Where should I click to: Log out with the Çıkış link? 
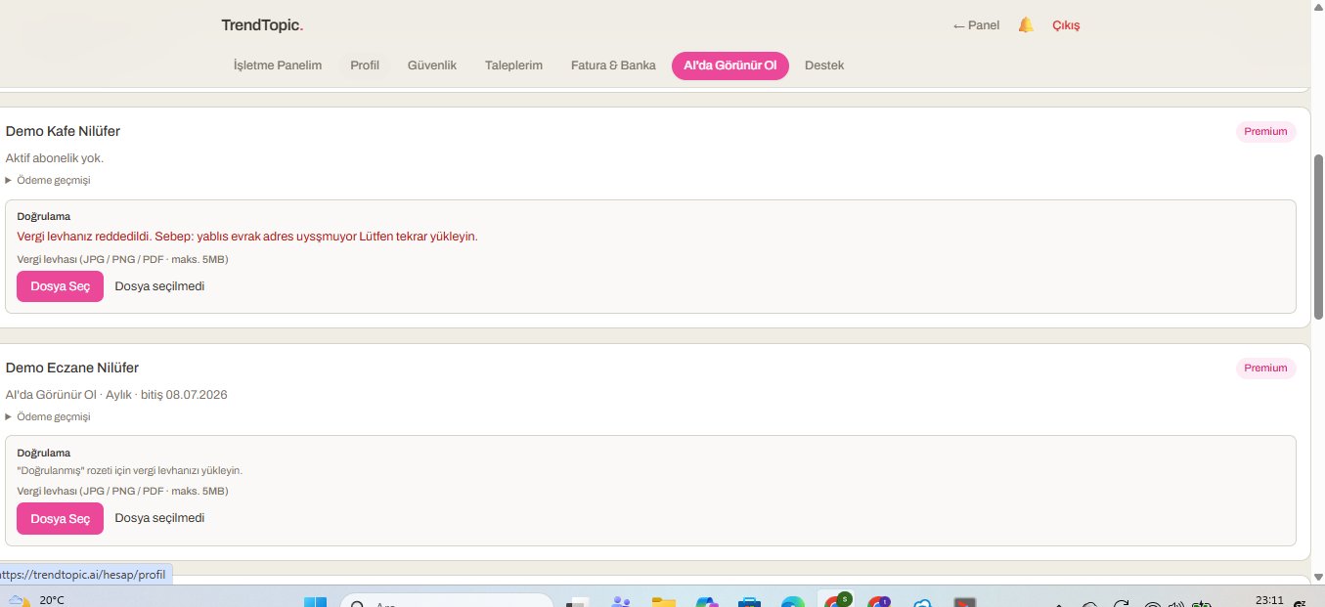[1066, 25]
